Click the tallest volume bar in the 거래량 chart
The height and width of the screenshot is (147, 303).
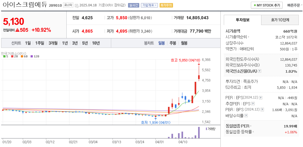coord(198,133)
